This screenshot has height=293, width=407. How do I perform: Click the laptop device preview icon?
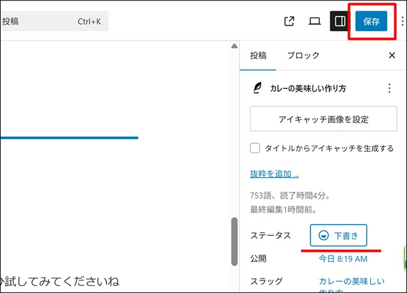point(314,21)
